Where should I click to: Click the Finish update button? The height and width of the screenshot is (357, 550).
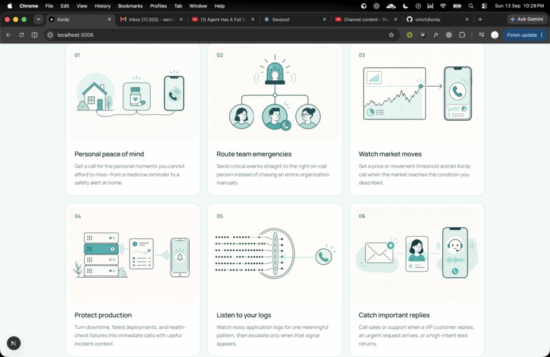point(521,35)
